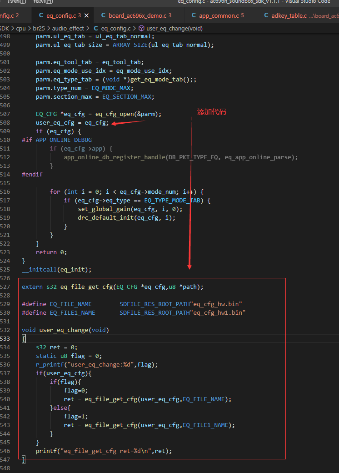The width and height of the screenshot is (339, 473).
Task: Open the br25 breadcrumb folder
Action: pos(39,28)
